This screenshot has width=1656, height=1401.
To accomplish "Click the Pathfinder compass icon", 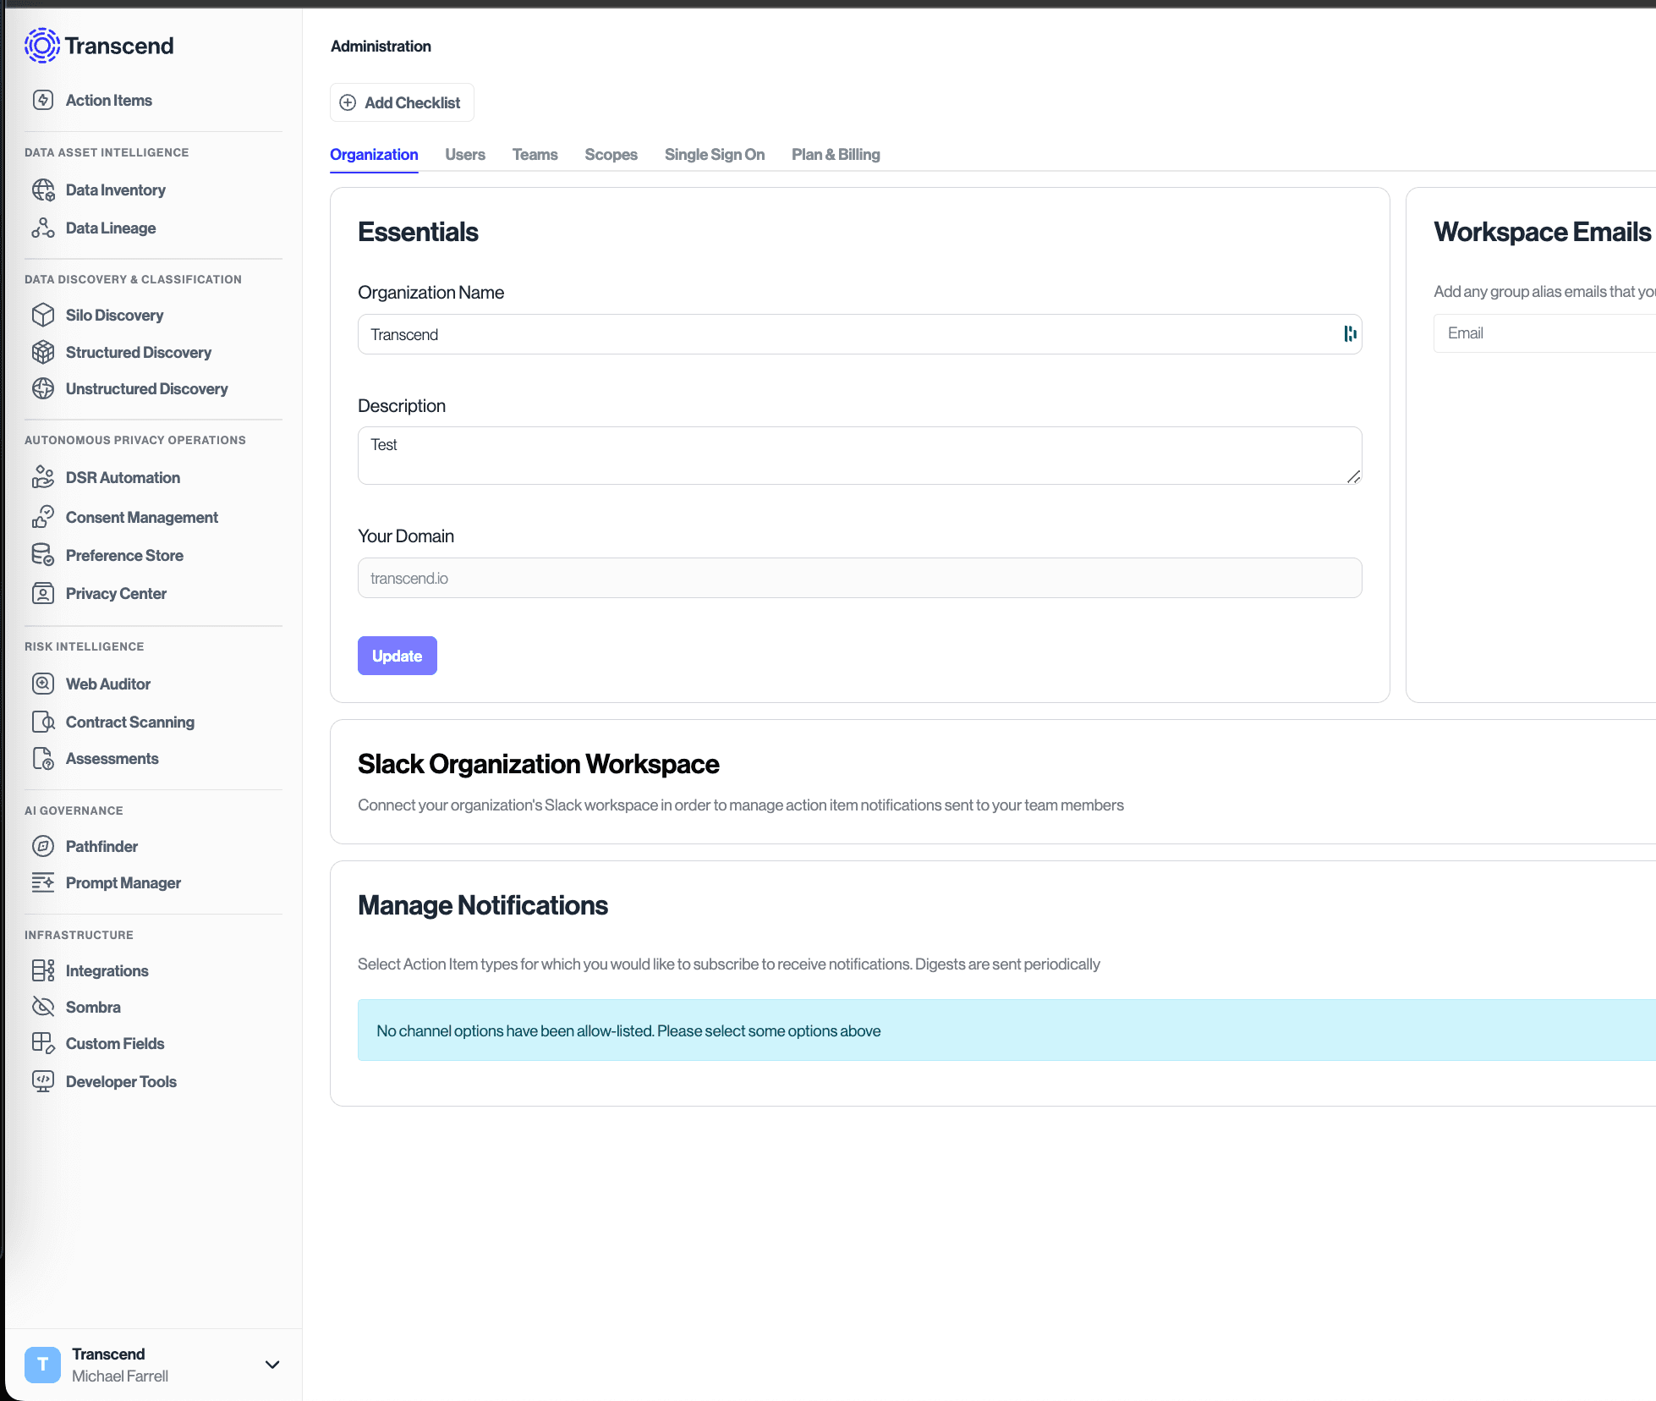I will click(43, 846).
